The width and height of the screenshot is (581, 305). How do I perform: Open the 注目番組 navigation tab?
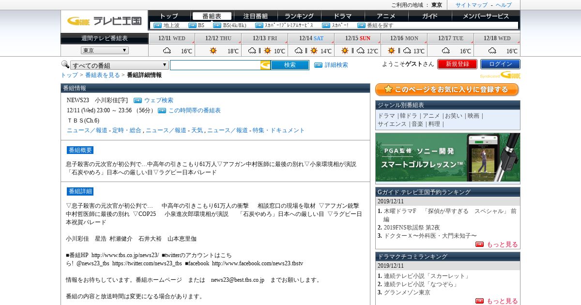pyautogui.click(x=256, y=16)
